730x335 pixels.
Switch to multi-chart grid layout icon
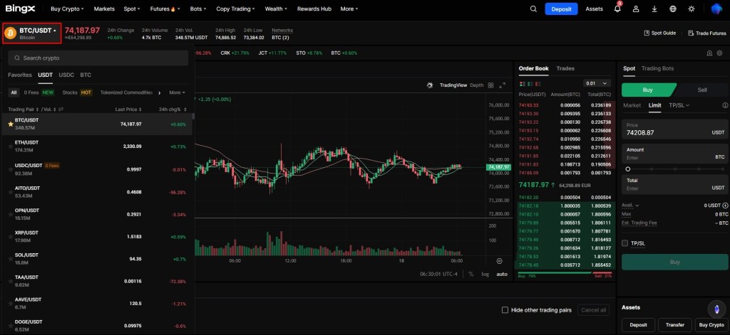(x=490, y=85)
